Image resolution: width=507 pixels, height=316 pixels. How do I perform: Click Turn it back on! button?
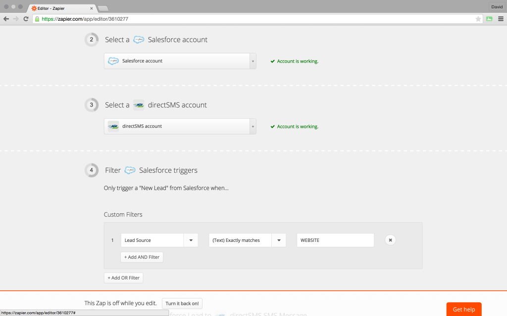coord(182,304)
